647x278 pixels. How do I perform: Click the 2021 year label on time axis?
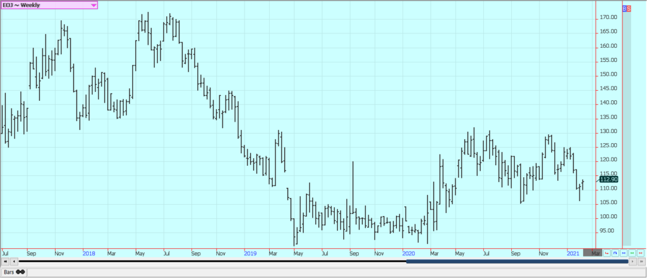coord(573,253)
